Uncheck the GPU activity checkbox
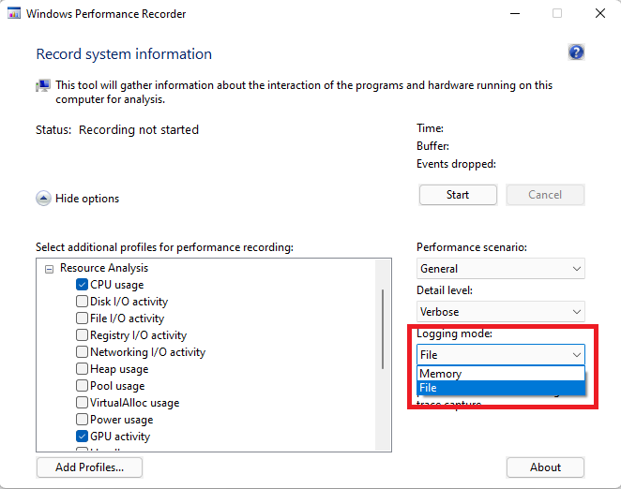Viewport: 621px width, 489px height. click(82, 436)
